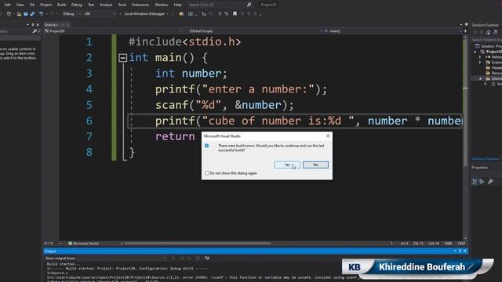Collapse the main() function outline box
The height and width of the screenshot is (282, 502).
(x=122, y=58)
